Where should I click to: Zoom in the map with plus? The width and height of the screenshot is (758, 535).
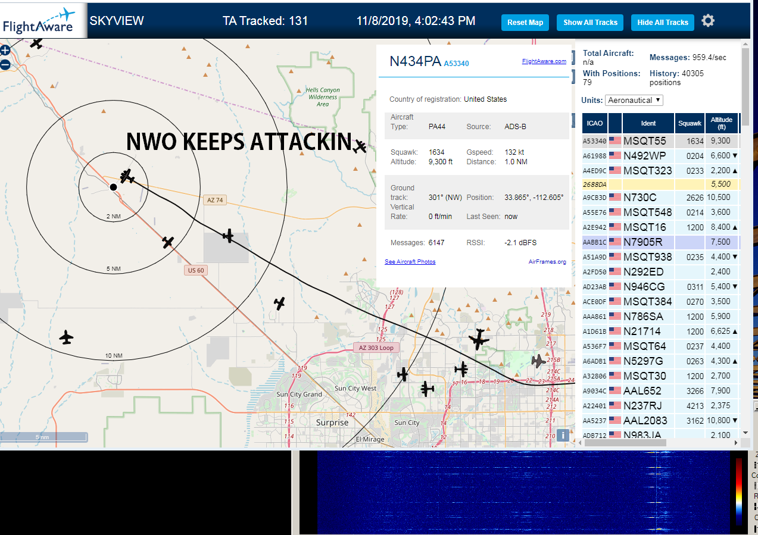[x=5, y=51]
